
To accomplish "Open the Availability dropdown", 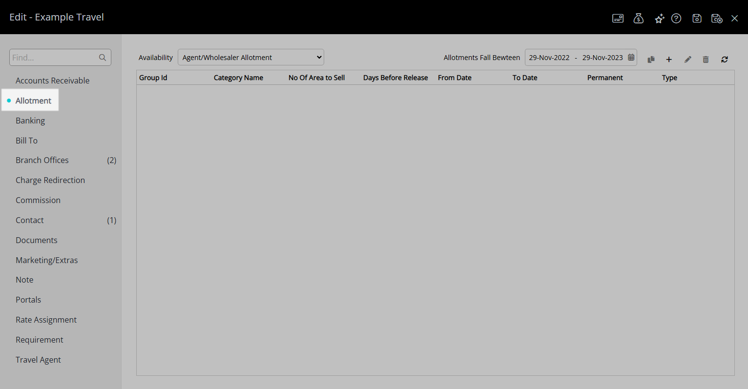I will (x=251, y=58).
